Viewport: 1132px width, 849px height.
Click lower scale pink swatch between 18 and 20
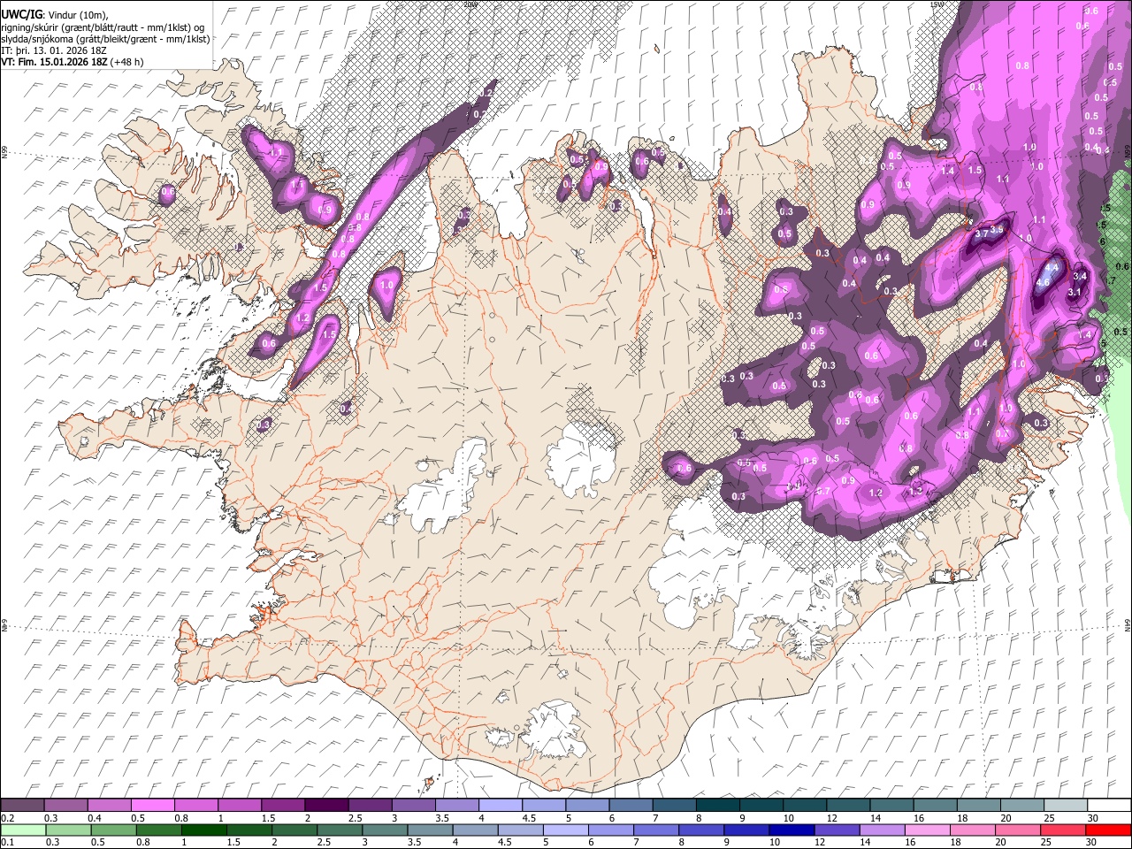coord(974,830)
